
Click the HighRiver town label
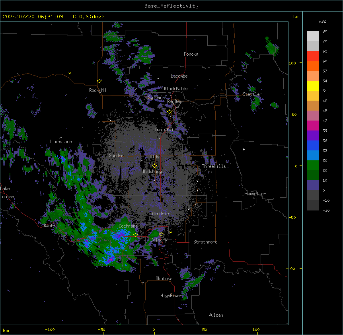171,296
